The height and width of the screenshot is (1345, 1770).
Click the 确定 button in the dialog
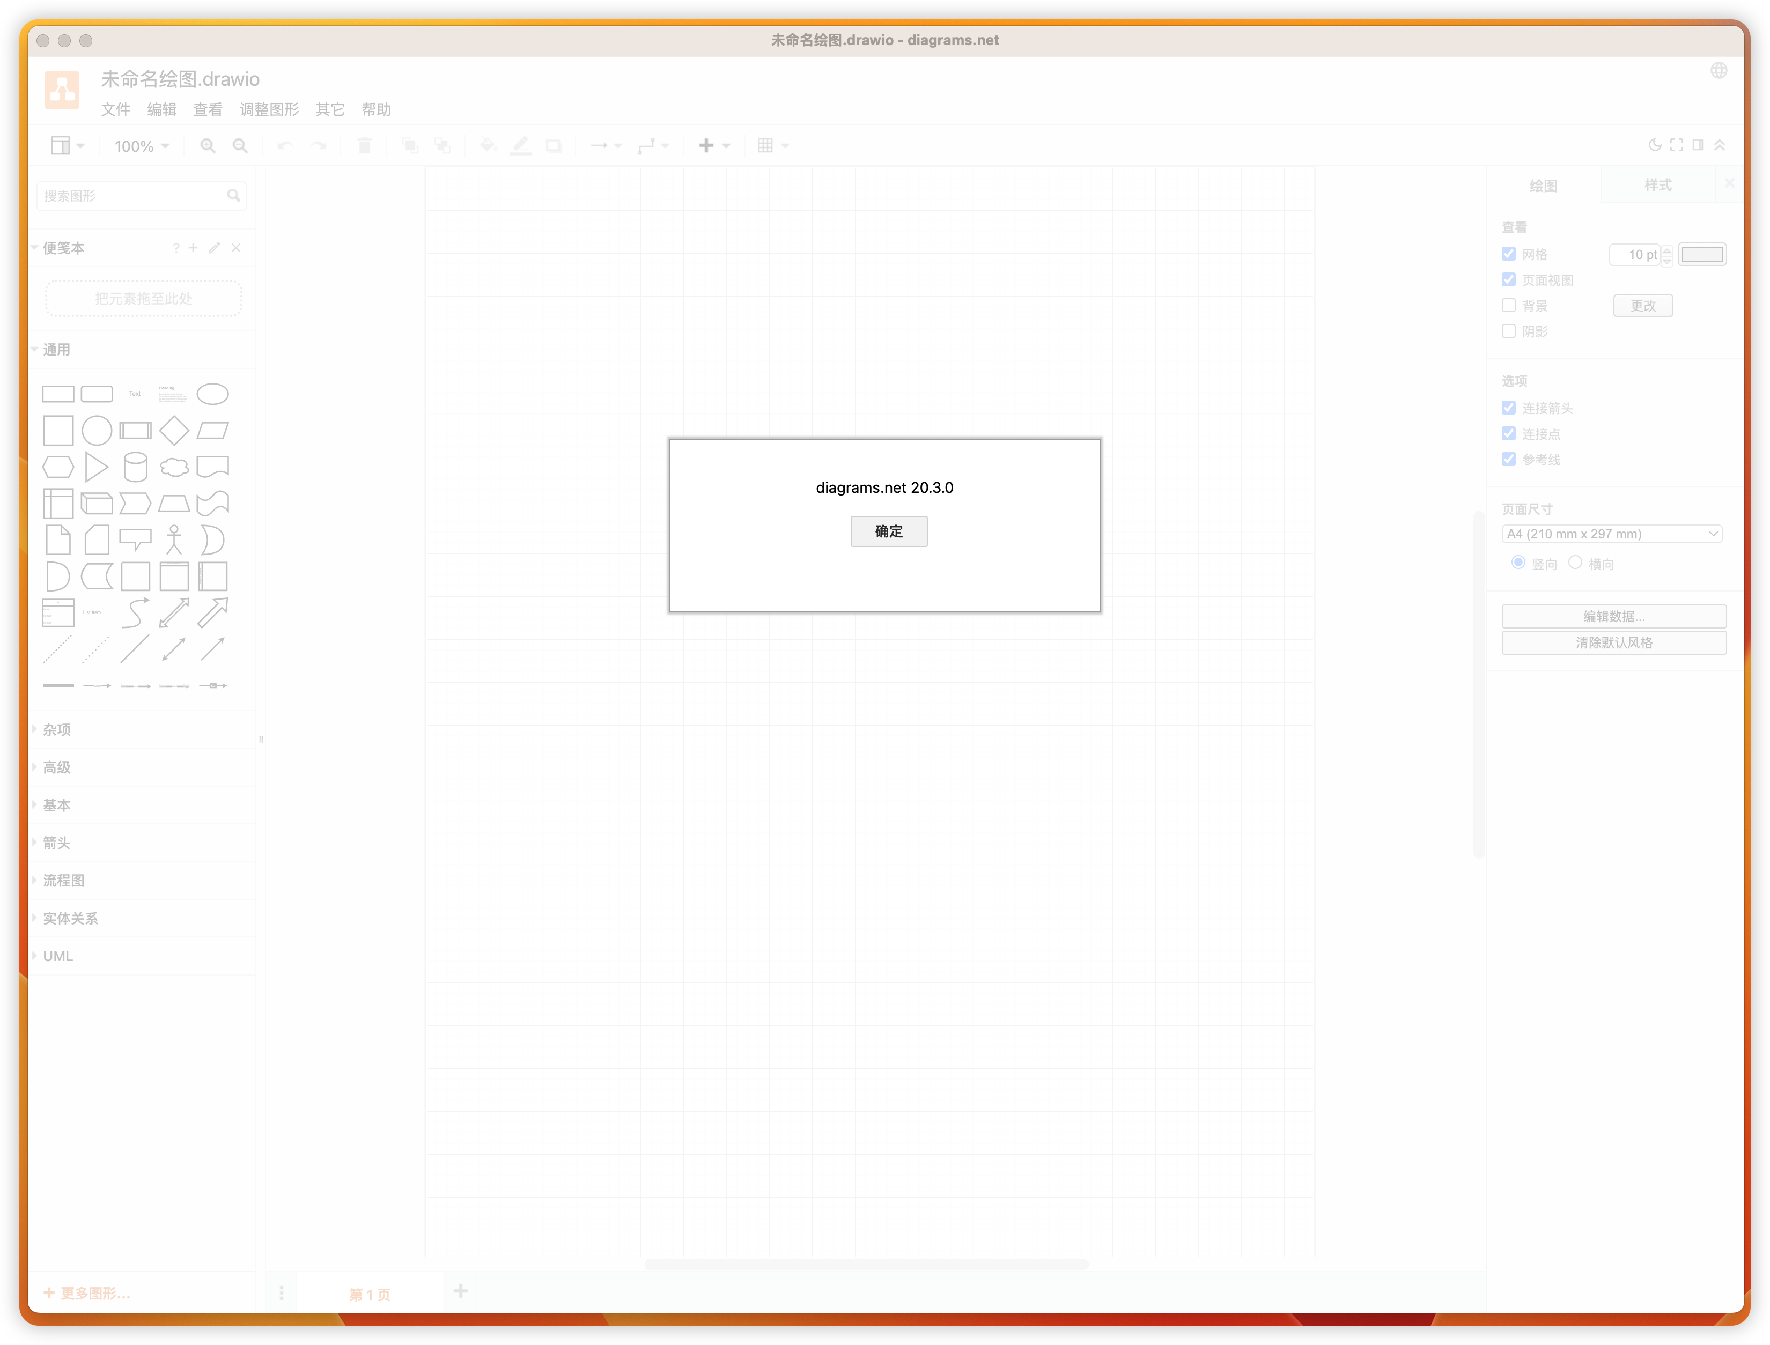click(888, 531)
